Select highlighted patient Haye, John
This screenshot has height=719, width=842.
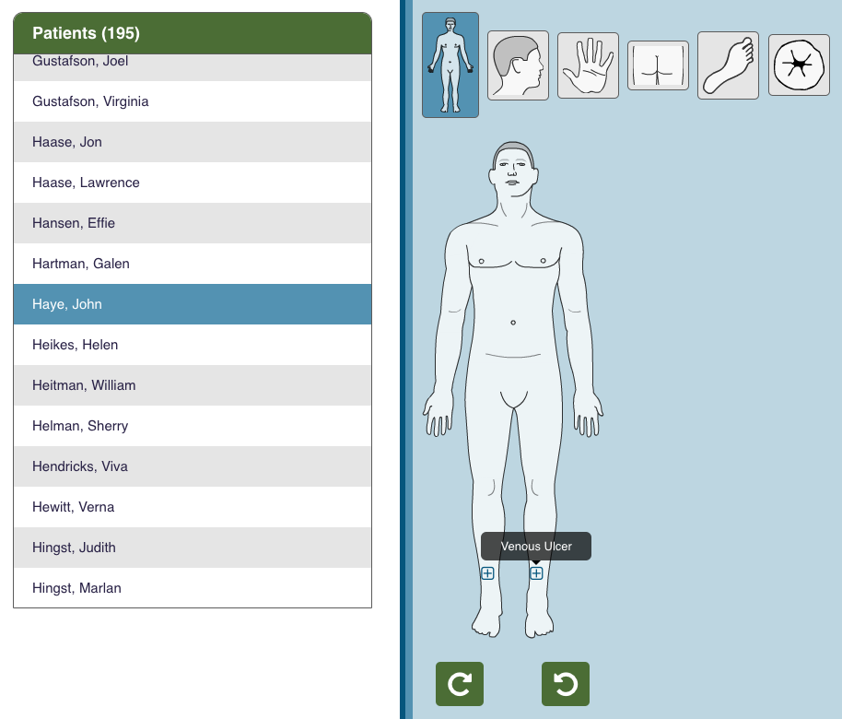tap(193, 304)
